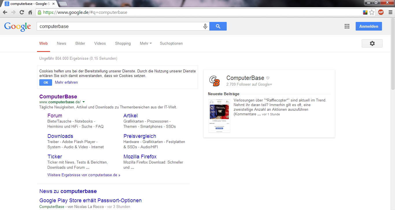Viewport: 395px width, 210px height.
Task: Switch to the Videos search tab
Action: click(x=100, y=44)
